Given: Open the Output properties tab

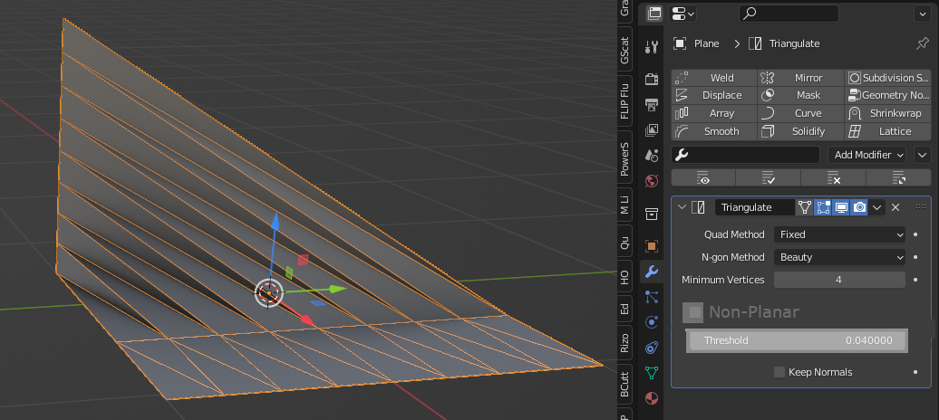Looking at the screenshot, I should 652,105.
